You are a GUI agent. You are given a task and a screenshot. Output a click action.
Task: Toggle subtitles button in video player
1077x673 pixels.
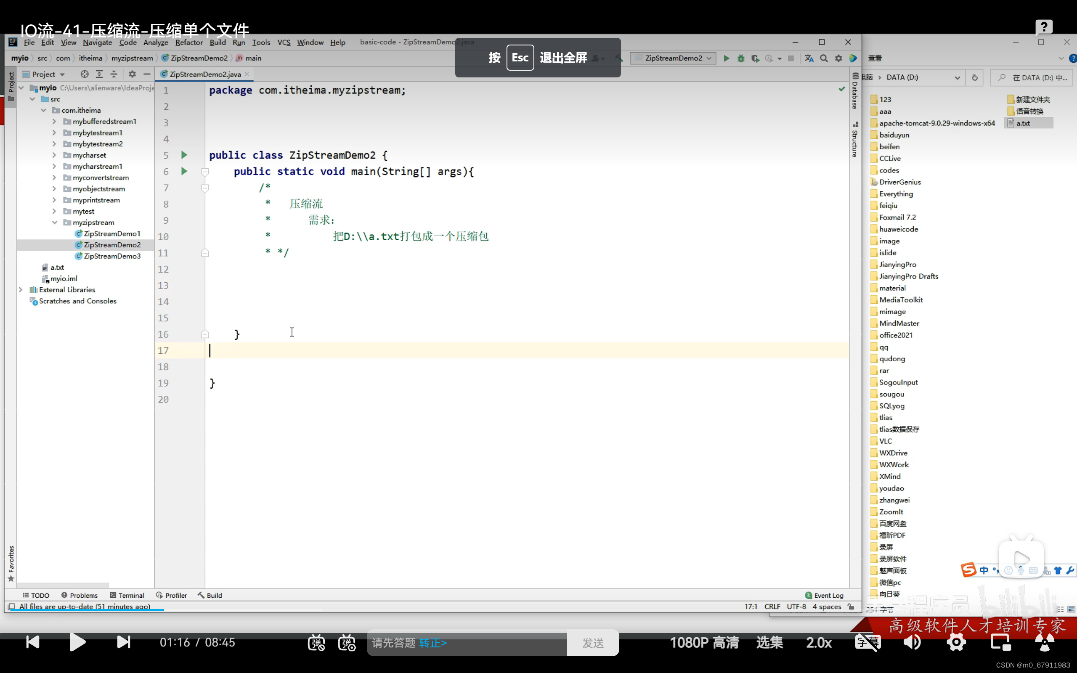point(867,642)
